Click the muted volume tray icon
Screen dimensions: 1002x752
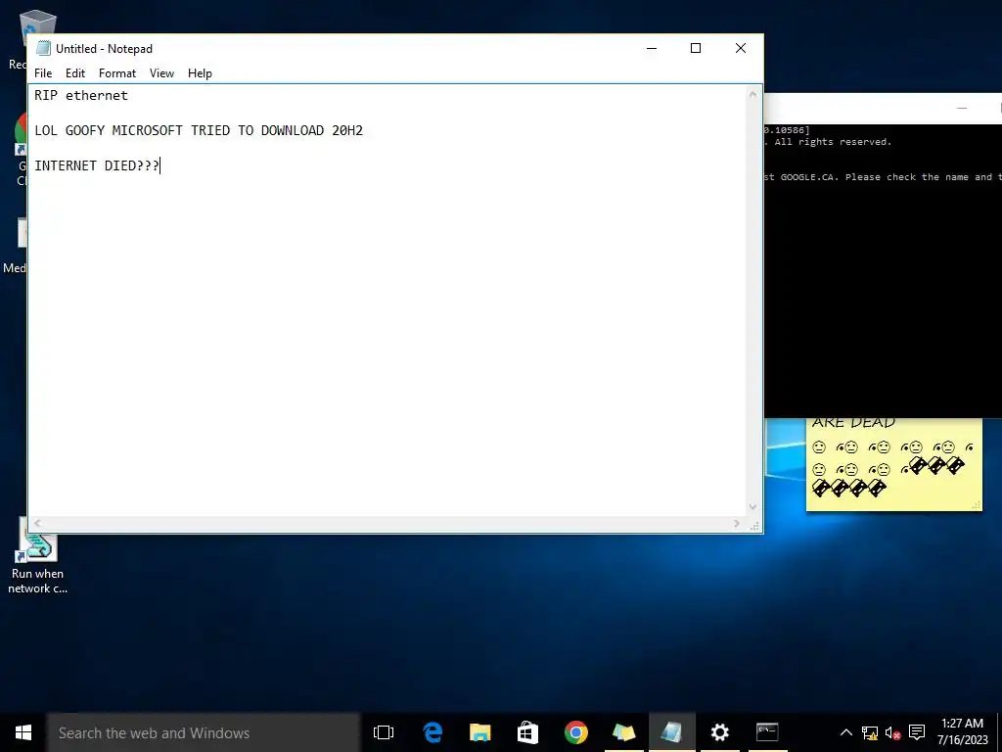coord(892,732)
